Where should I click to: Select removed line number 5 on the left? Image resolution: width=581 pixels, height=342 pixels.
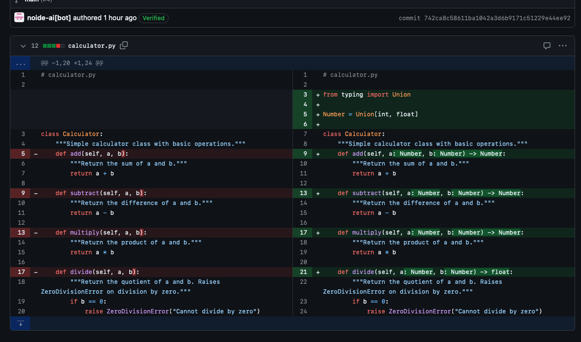click(20, 154)
